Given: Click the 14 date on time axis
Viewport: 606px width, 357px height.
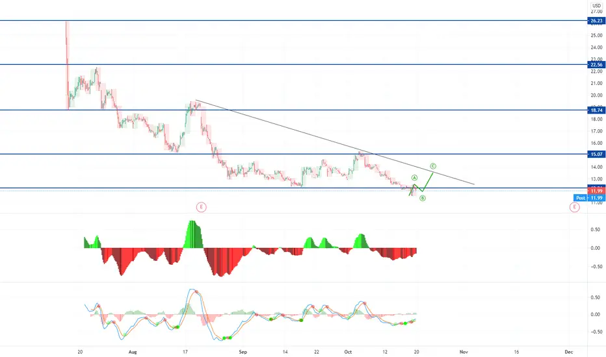Looking at the screenshot, I should (x=285, y=352).
